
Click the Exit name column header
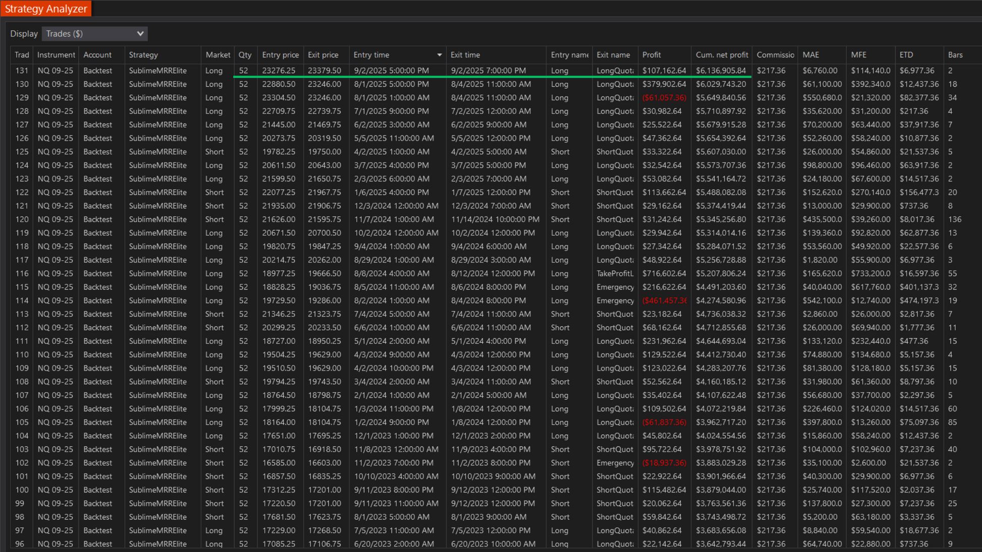point(613,55)
